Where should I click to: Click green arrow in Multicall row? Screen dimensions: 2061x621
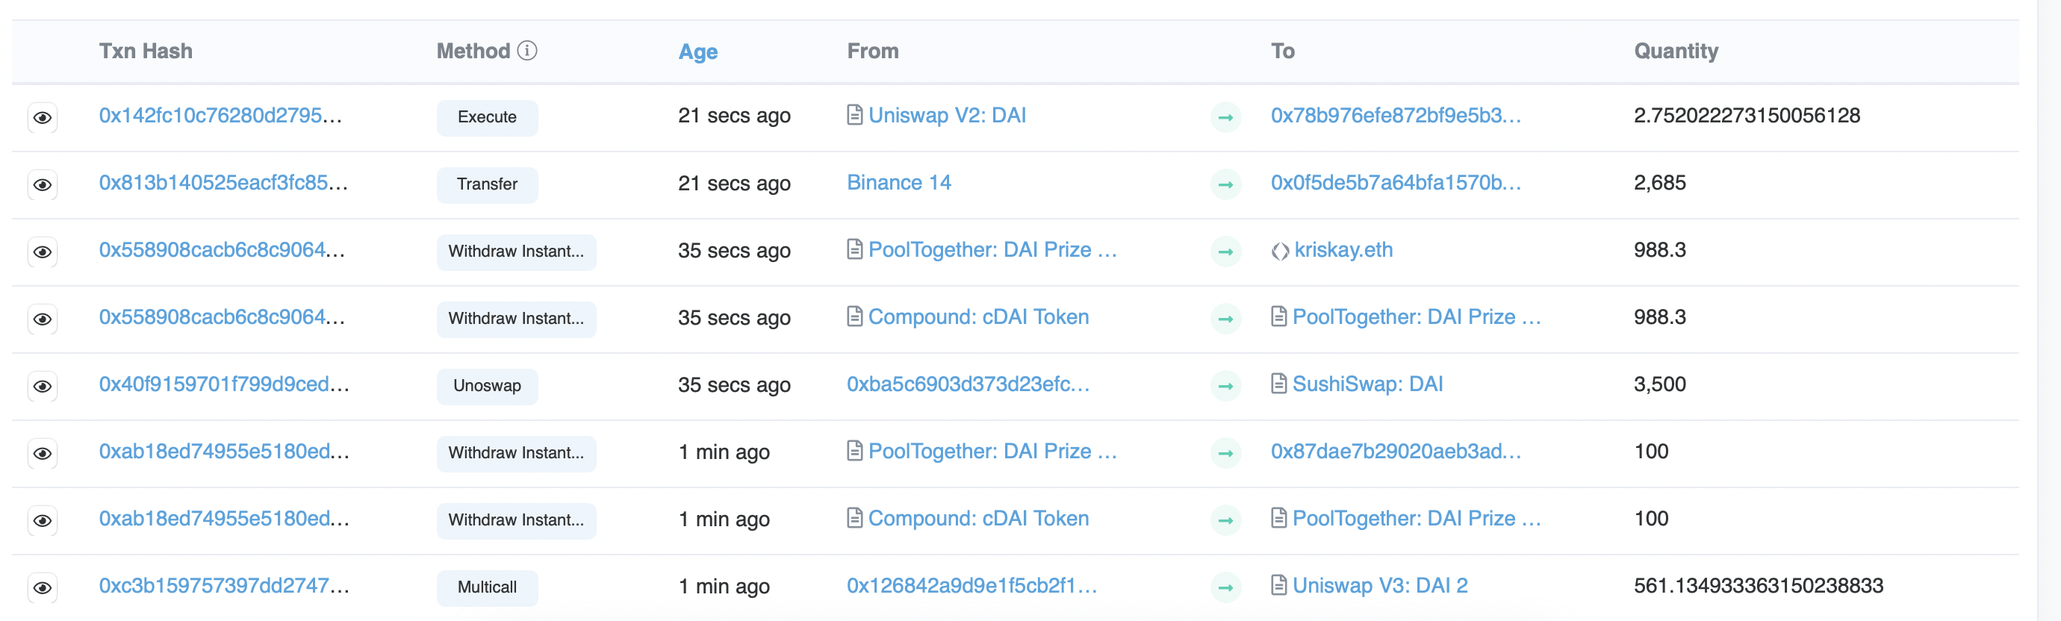[1225, 587]
